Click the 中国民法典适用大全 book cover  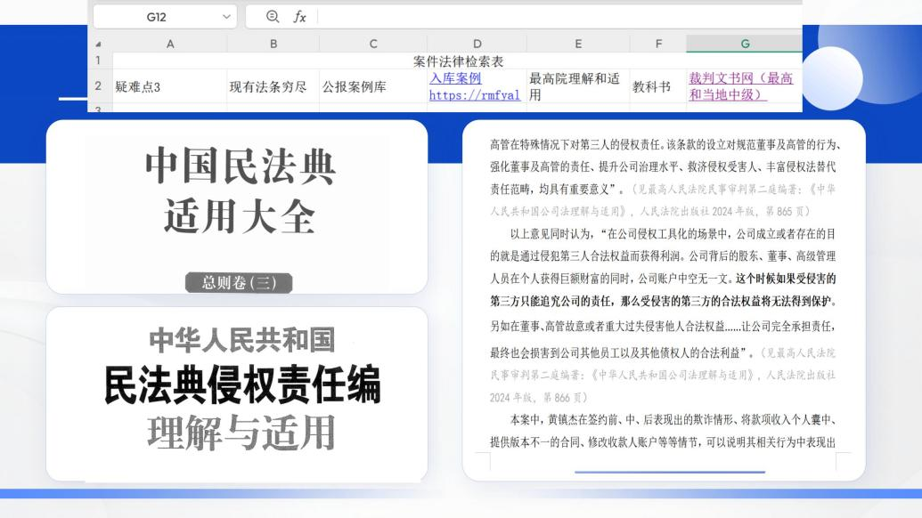click(x=237, y=206)
